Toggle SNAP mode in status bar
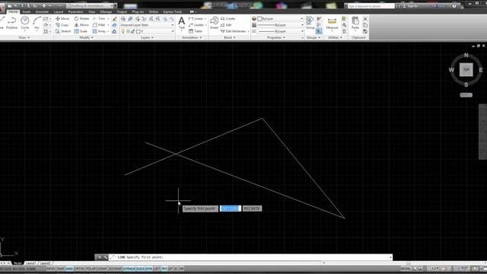Viewport: 487px width, 274px height. click(x=60, y=269)
